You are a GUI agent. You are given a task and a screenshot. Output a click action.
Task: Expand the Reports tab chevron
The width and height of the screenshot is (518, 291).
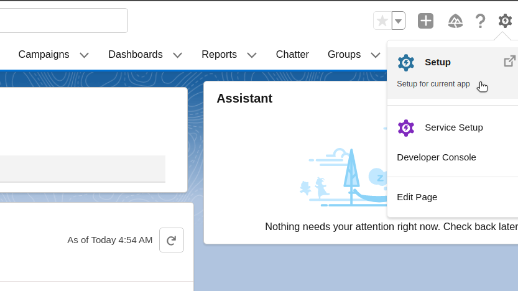pyautogui.click(x=252, y=55)
